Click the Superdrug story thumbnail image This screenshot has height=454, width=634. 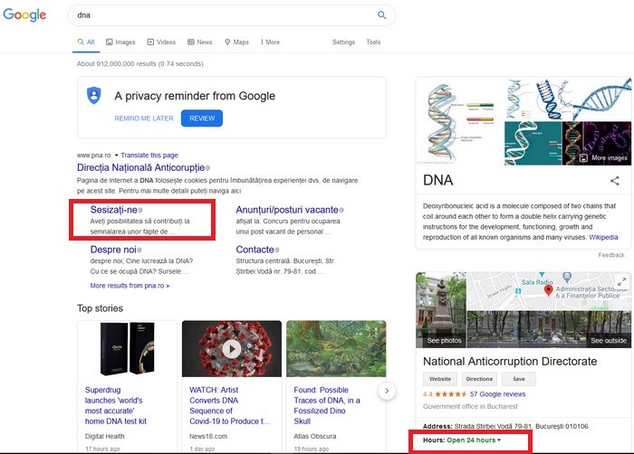tap(128, 349)
